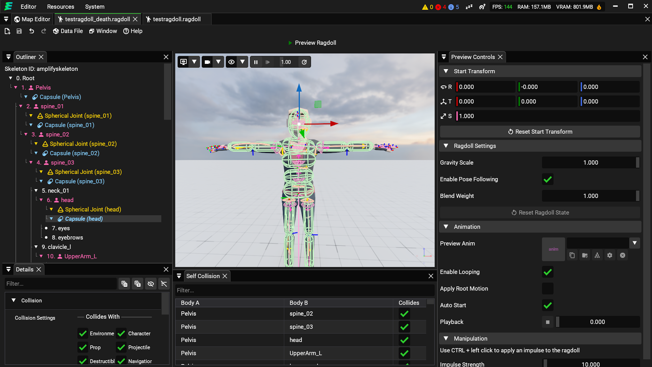Click the Reset Start Transform button
652x367 pixels.
tap(540, 132)
